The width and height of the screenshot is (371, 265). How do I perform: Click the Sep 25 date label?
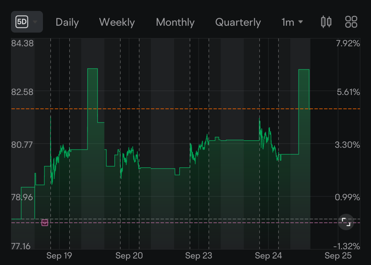point(338,255)
